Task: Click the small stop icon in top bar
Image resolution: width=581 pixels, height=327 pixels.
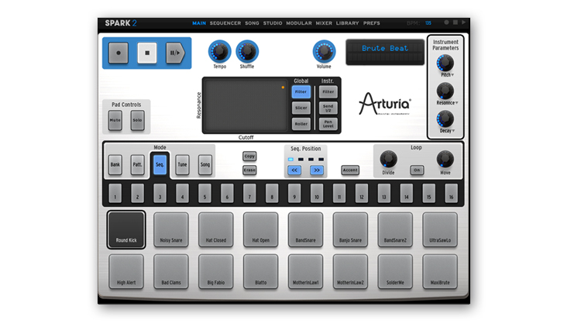Action: pos(455,22)
